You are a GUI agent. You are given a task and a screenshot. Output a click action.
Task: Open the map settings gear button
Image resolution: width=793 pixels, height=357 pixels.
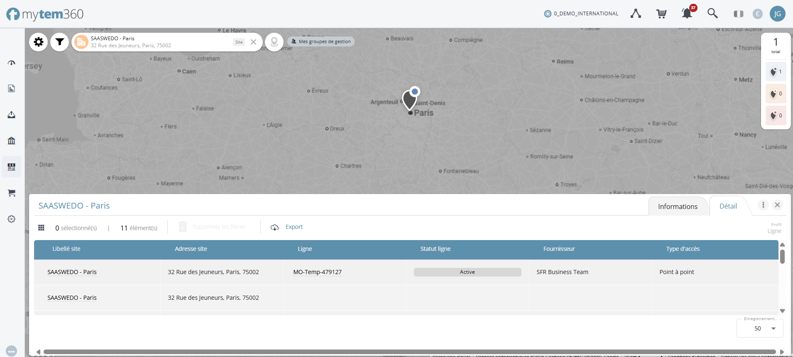point(39,42)
